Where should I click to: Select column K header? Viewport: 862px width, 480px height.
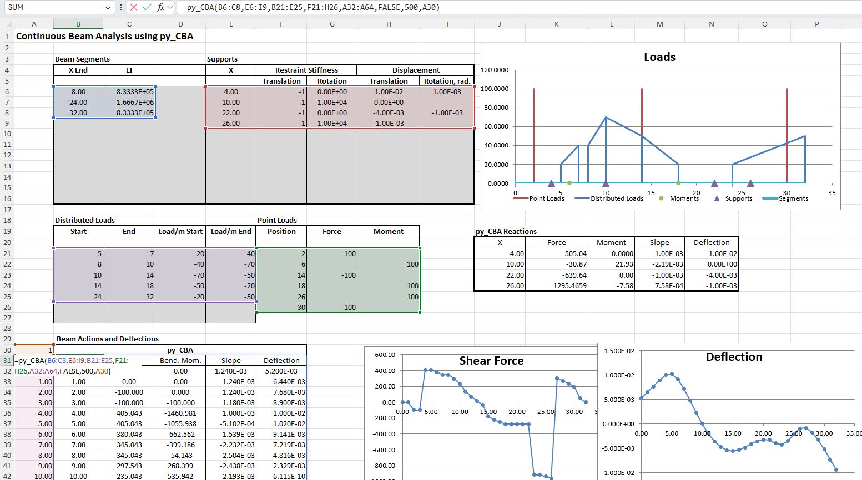coord(556,24)
